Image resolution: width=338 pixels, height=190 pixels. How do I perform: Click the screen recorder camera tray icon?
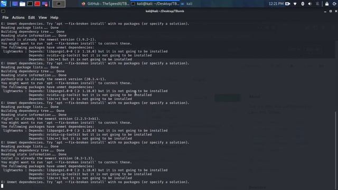click(x=287, y=4)
